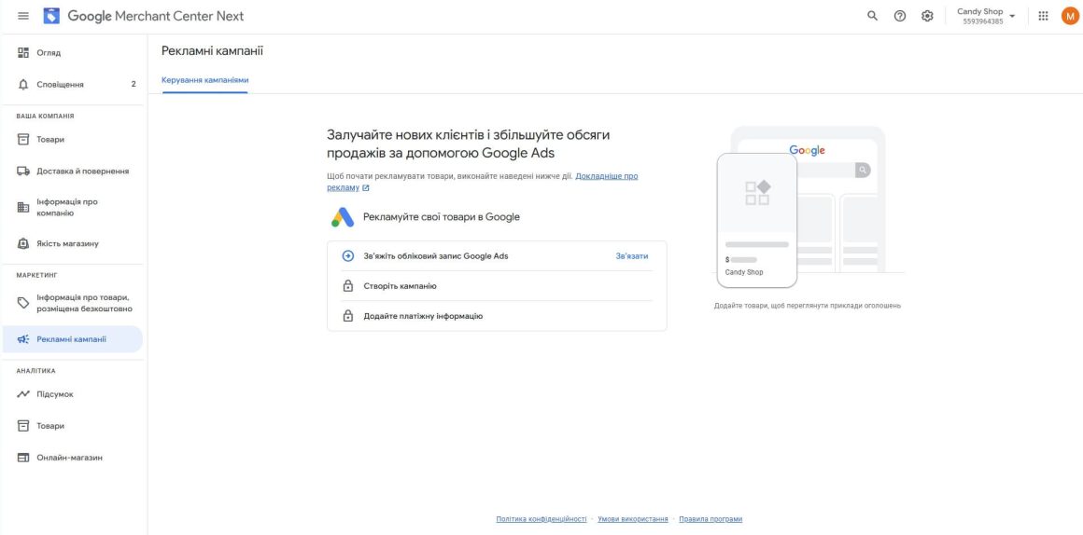Click the Зв'яжіть обліковий запис Google Ads text

pyautogui.click(x=436, y=255)
